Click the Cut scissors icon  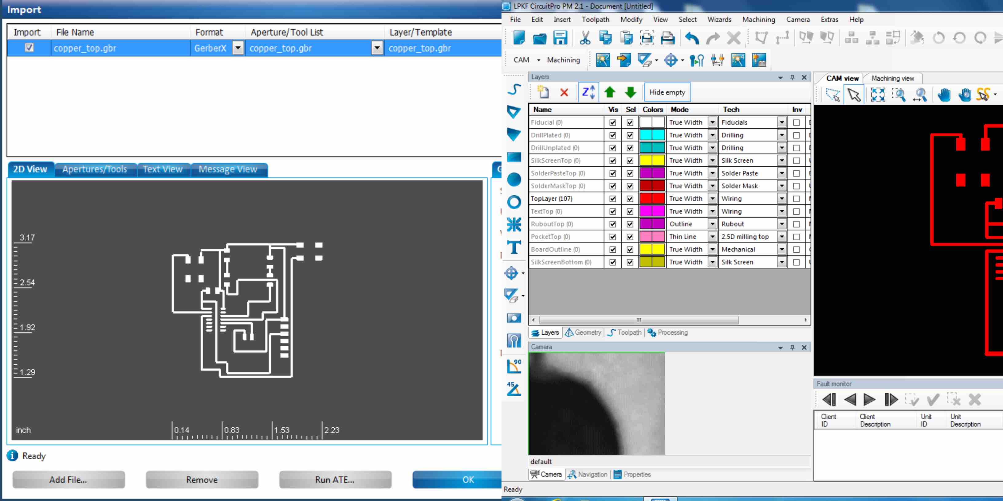pyautogui.click(x=585, y=38)
